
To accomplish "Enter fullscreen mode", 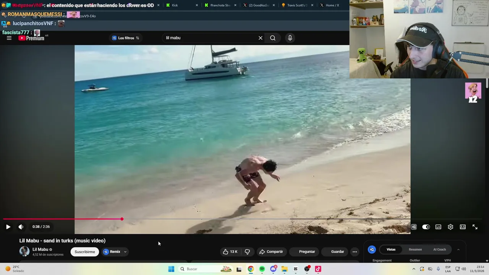I will [x=475, y=227].
